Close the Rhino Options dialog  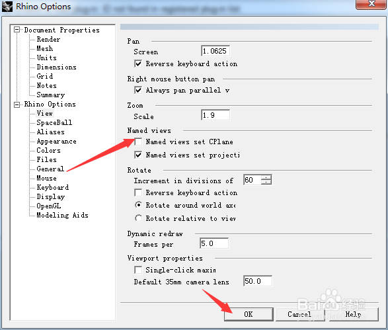(x=371, y=4)
